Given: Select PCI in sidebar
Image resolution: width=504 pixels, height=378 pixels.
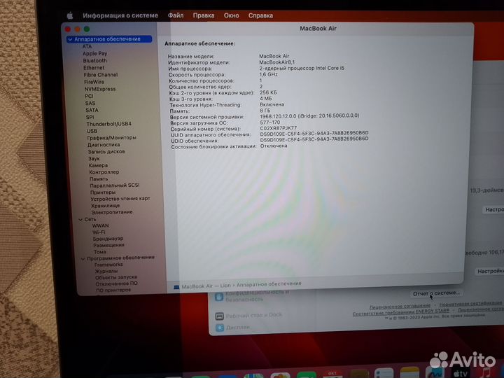Looking at the screenshot, I should tap(89, 96).
